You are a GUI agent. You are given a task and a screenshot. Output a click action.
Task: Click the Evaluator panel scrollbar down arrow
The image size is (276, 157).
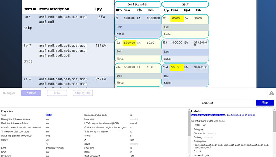pos(274,155)
